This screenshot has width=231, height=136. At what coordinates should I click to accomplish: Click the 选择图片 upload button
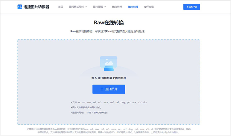tap(108, 89)
